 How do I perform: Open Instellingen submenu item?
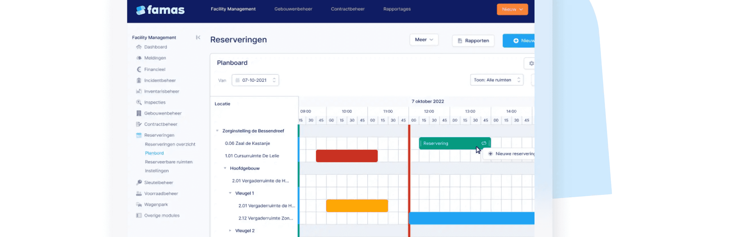coord(157,171)
